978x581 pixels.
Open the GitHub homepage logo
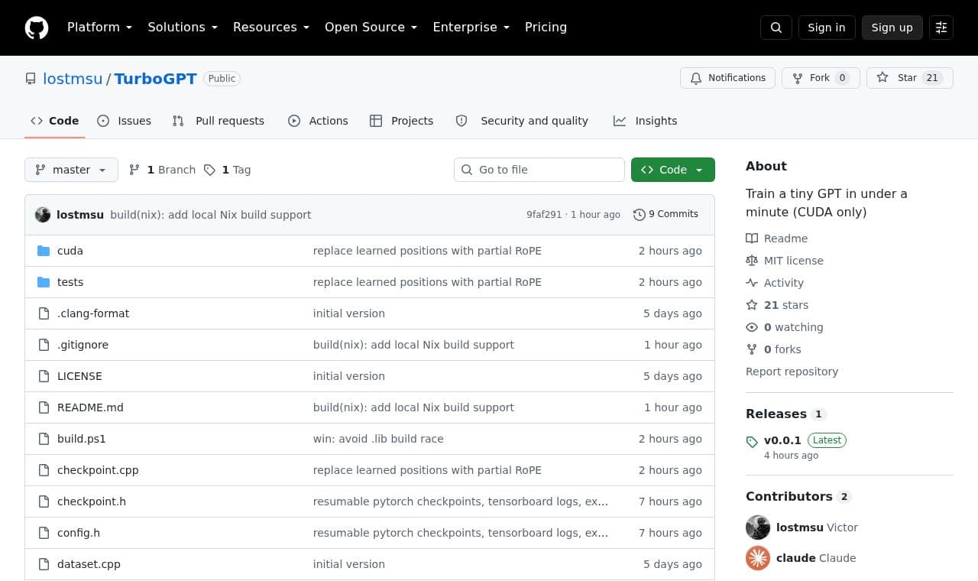click(37, 28)
